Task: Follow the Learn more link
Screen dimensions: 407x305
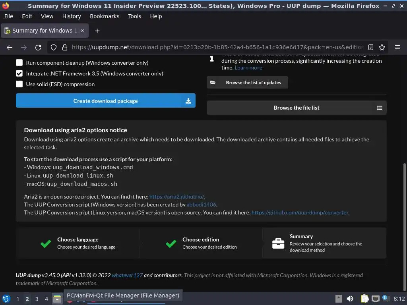Action: (x=248, y=68)
